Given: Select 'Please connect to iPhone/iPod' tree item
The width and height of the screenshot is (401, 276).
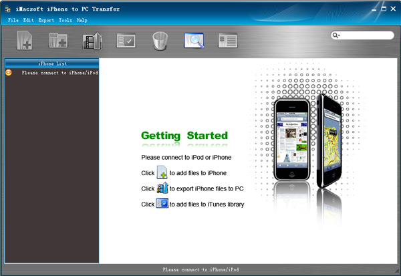Looking at the screenshot, I should [x=59, y=72].
